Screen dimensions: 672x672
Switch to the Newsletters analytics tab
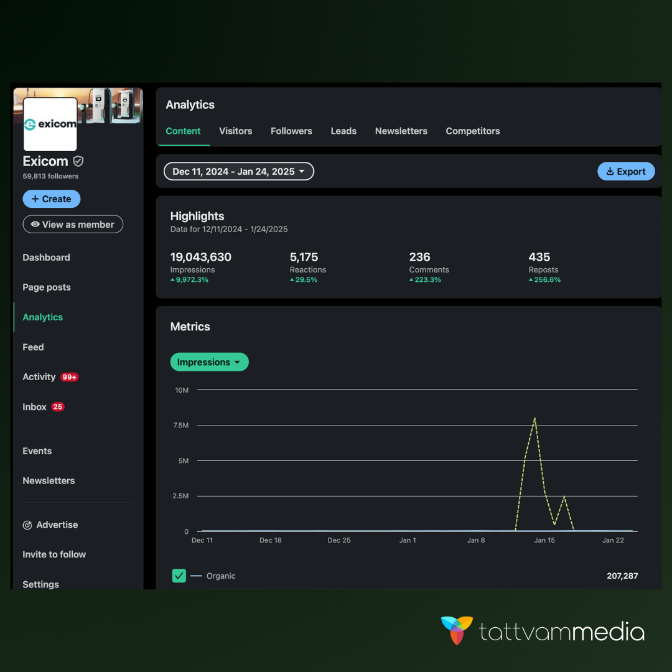[401, 131]
